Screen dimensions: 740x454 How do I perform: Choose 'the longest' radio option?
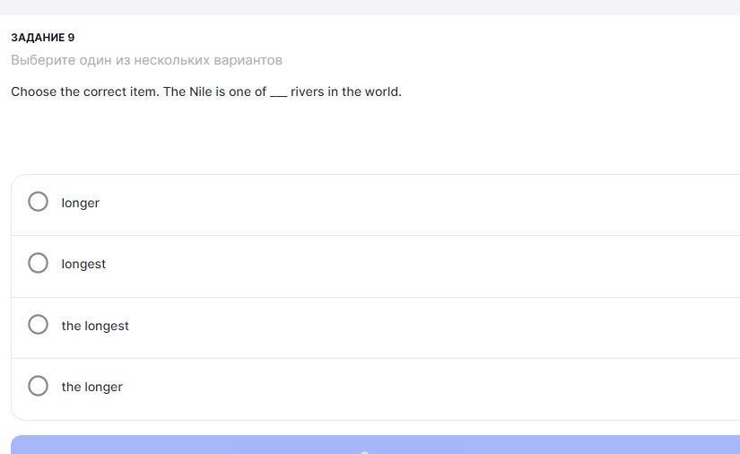tap(38, 325)
